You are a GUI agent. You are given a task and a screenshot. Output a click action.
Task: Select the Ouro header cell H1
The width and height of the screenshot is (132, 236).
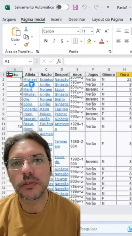pyautogui.click(x=124, y=75)
